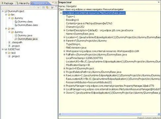
Task: Collapse the dummy folder under src
Action: click(x=9, y=32)
